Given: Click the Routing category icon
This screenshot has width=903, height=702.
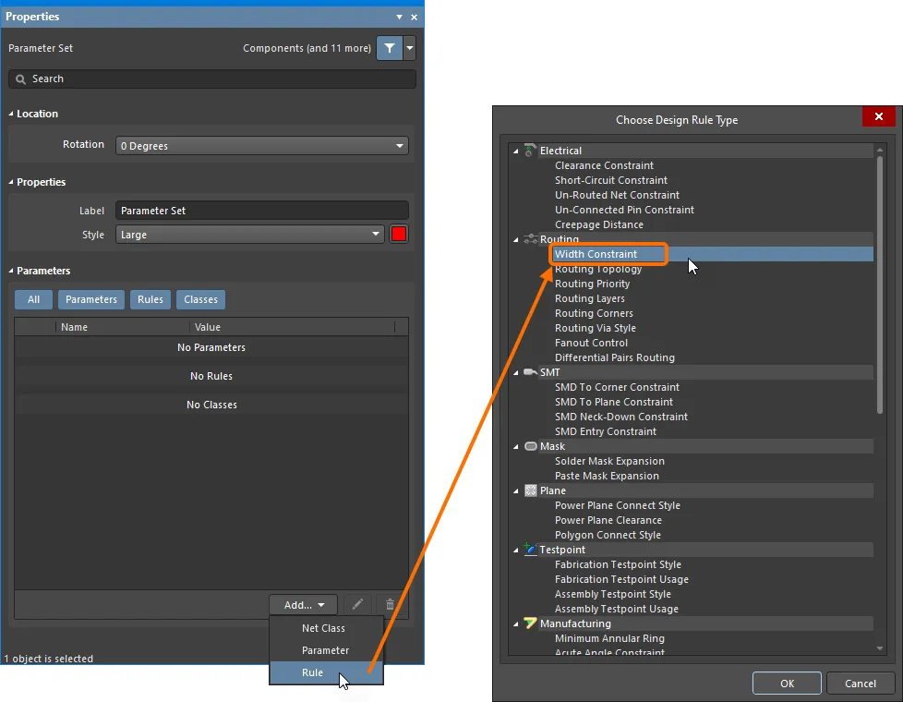Looking at the screenshot, I should pyautogui.click(x=530, y=238).
